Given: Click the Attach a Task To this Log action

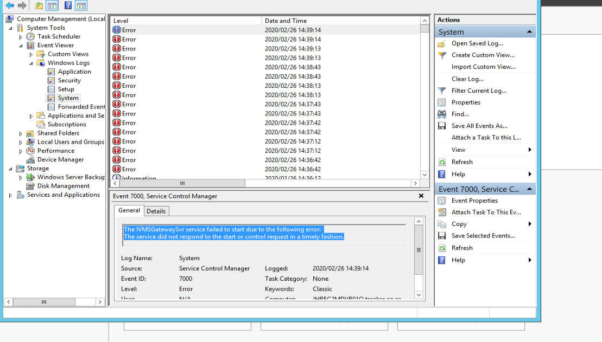Looking at the screenshot, I should point(486,138).
